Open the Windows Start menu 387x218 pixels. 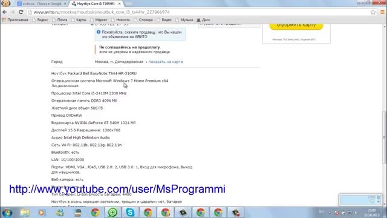[x=7, y=213]
